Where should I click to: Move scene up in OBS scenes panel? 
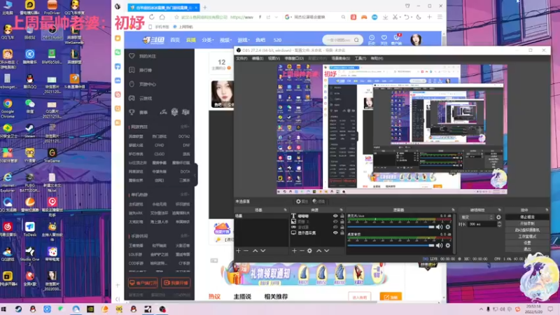pos(255,251)
